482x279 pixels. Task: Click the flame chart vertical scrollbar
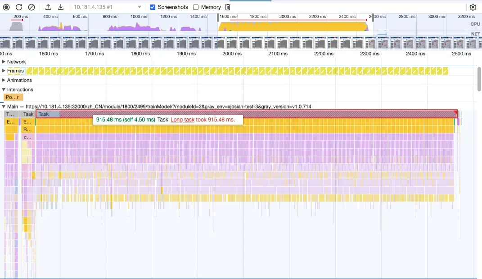point(479,79)
